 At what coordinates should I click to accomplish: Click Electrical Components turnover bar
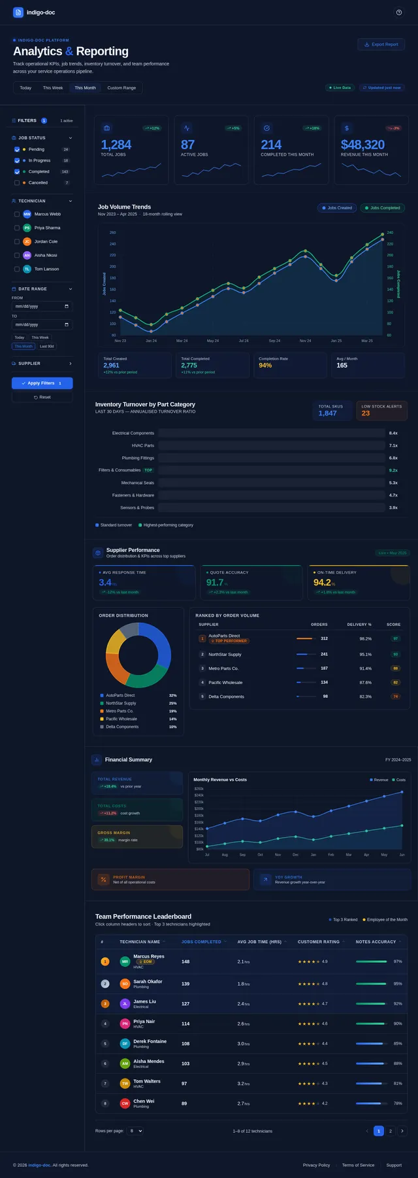[271, 433]
